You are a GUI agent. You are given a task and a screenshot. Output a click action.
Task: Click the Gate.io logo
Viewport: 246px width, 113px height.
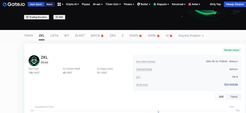point(14,4)
